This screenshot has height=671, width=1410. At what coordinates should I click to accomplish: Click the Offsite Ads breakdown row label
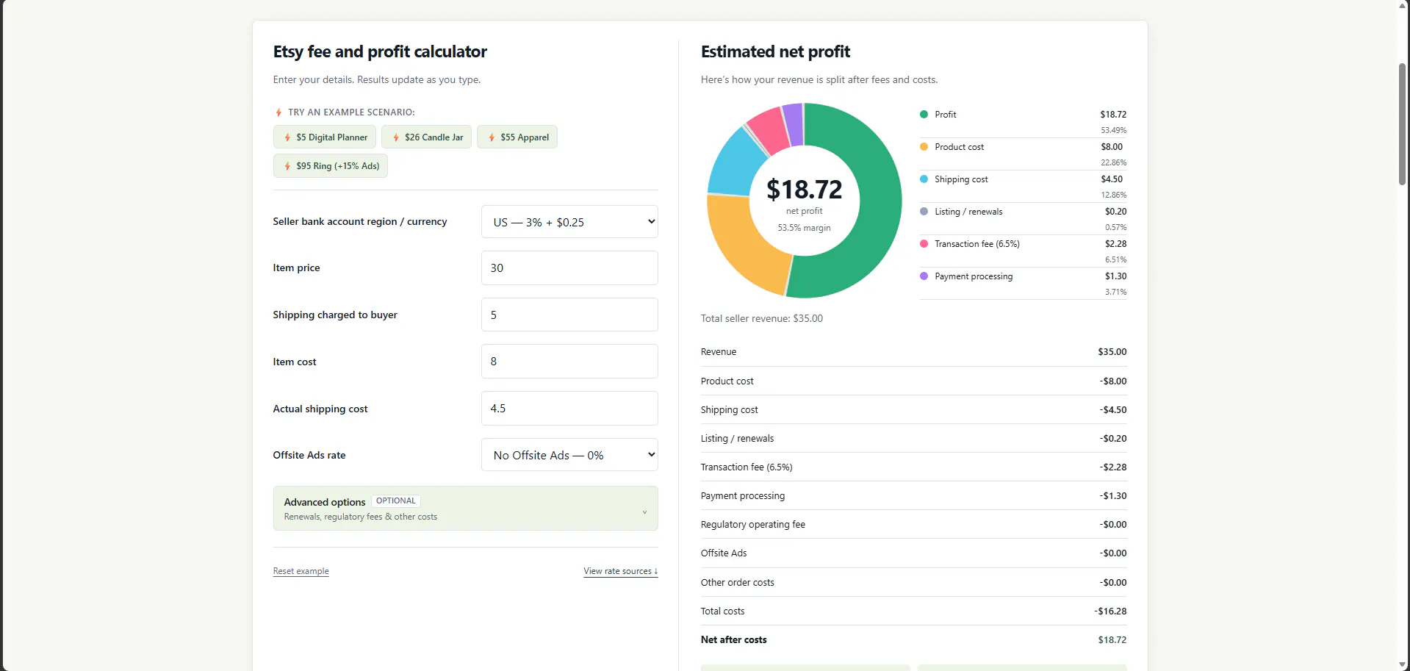(723, 553)
